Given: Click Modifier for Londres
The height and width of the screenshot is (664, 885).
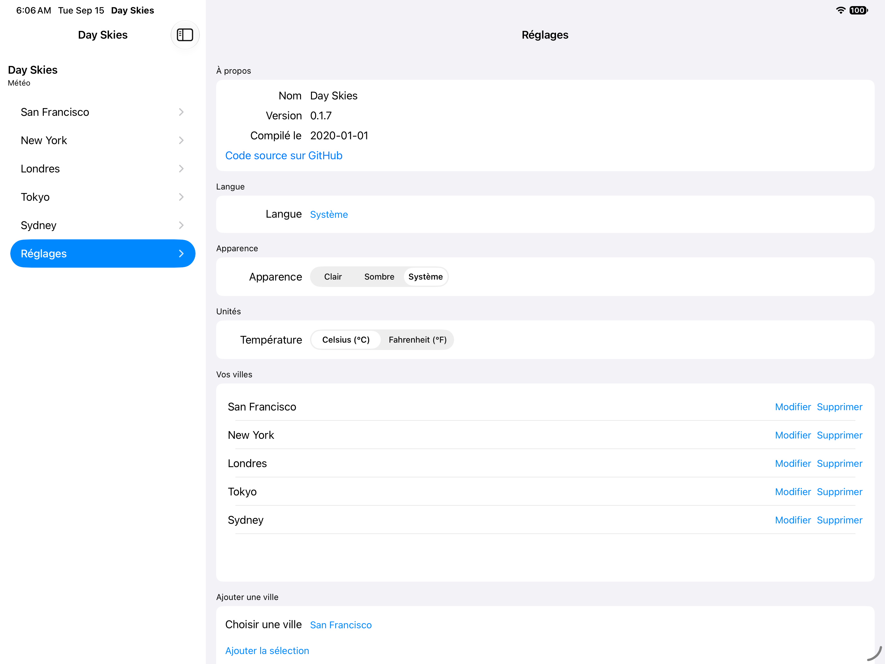Looking at the screenshot, I should (793, 464).
